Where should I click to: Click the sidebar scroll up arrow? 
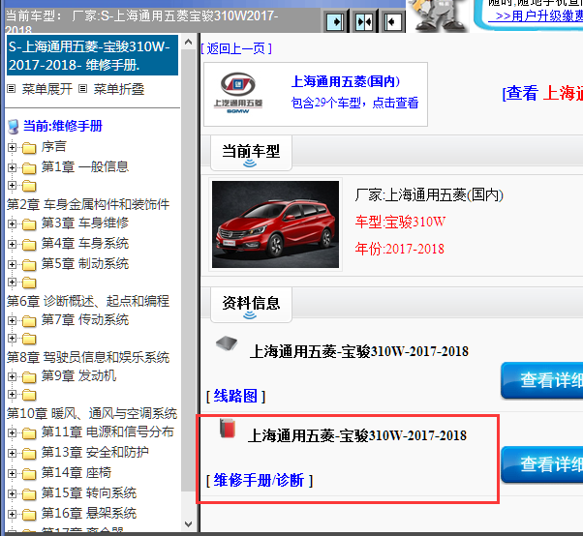tap(189, 43)
